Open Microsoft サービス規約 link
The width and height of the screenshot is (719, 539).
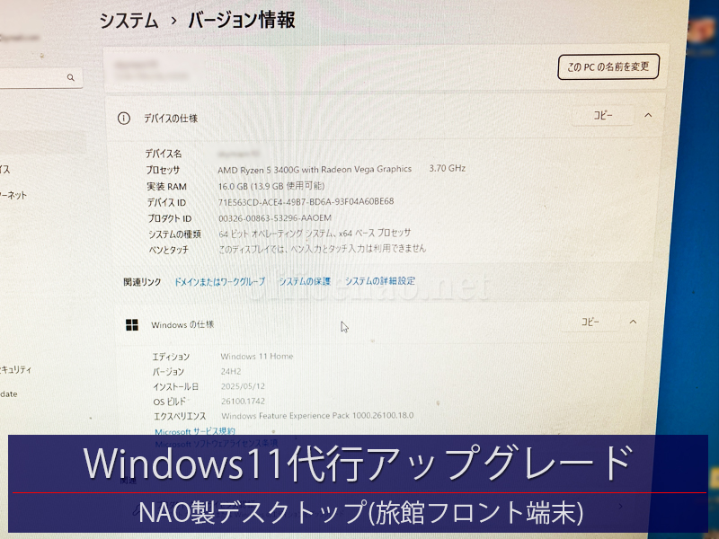[195, 431]
